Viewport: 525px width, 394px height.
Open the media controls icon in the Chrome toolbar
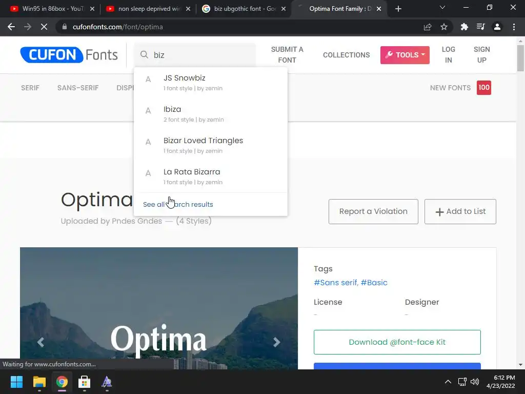point(480,27)
